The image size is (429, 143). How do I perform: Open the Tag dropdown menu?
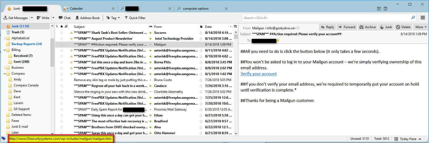[113, 18]
